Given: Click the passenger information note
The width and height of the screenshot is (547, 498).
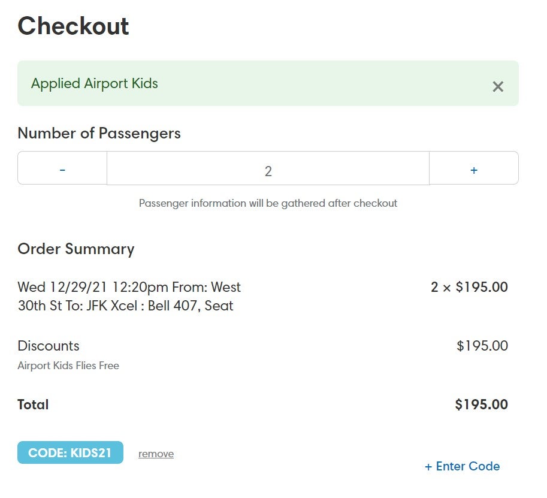Looking at the screenshot, I should 268,203.
